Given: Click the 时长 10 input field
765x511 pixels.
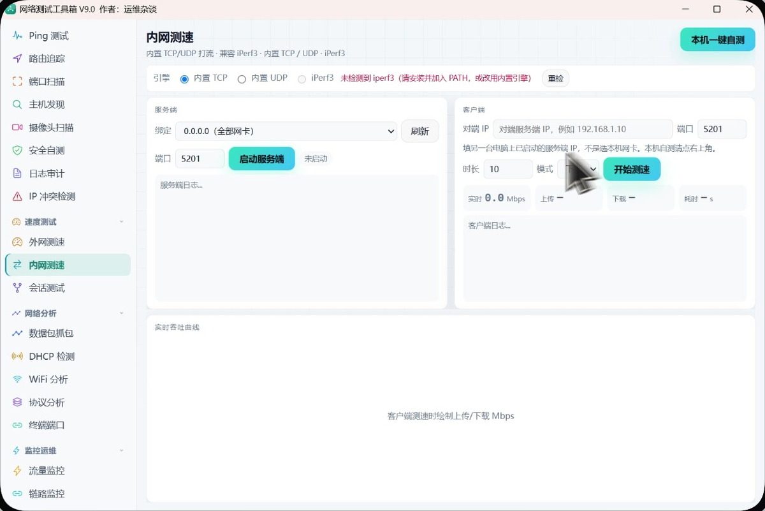Looking at the screenshot, I should coord(508,169).
